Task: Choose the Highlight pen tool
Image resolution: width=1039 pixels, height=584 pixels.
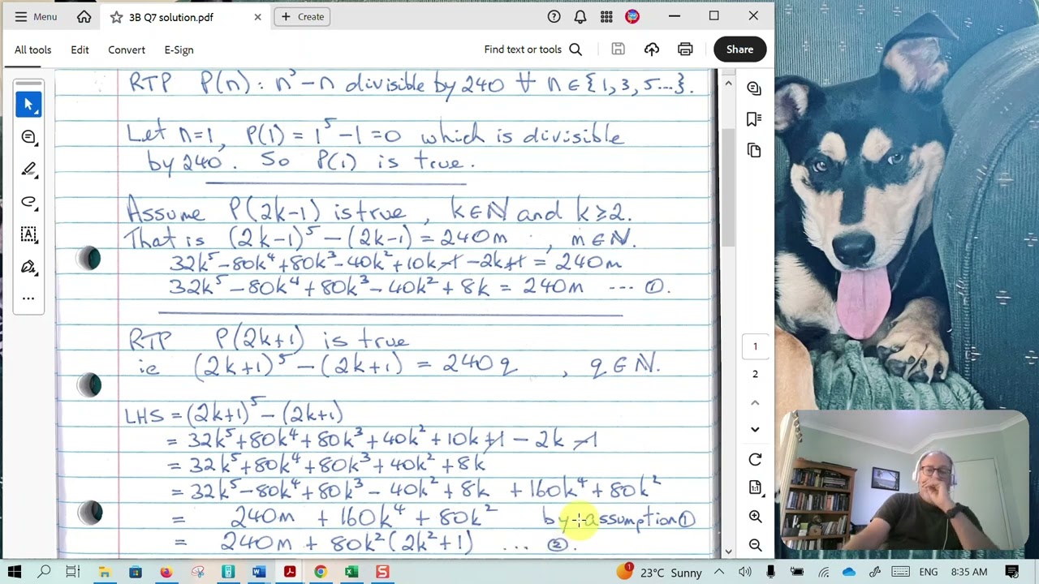Action: (28, 169)
